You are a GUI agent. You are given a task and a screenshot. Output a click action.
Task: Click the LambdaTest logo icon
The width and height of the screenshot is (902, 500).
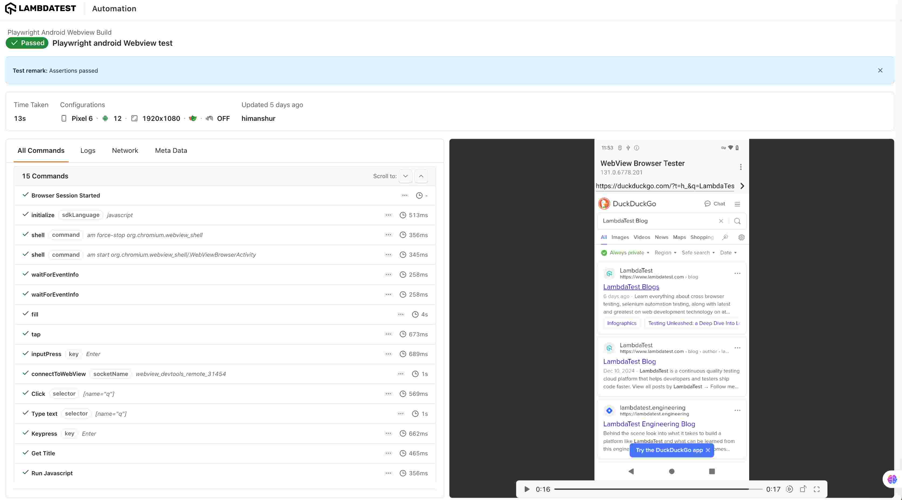pos(10,8)
